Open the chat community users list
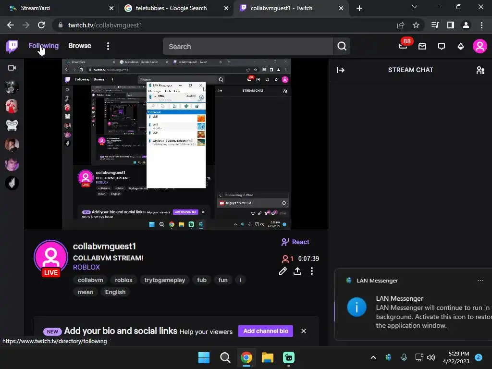492x369 pixels. [x=480, y=70]
